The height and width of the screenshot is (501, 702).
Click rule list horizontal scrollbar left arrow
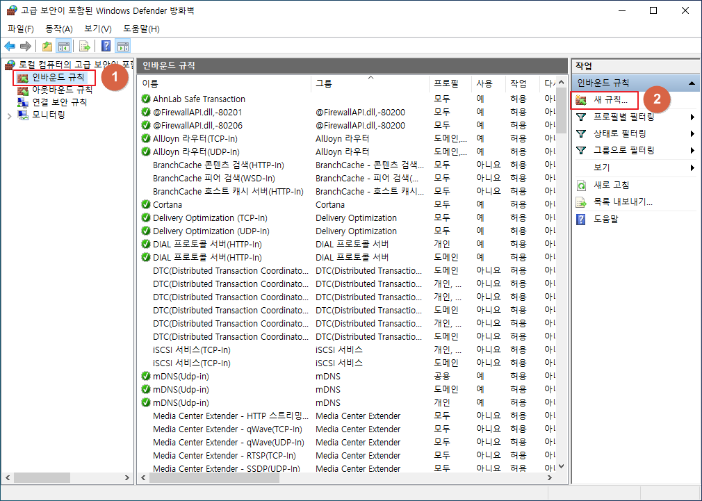point(143,477)
